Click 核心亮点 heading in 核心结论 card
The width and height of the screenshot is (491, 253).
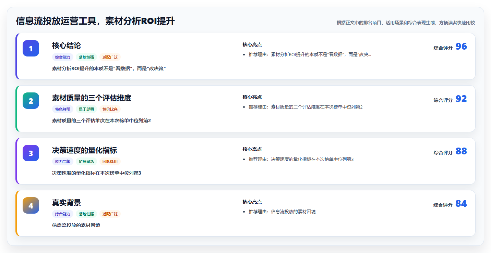tap(252, 45)
